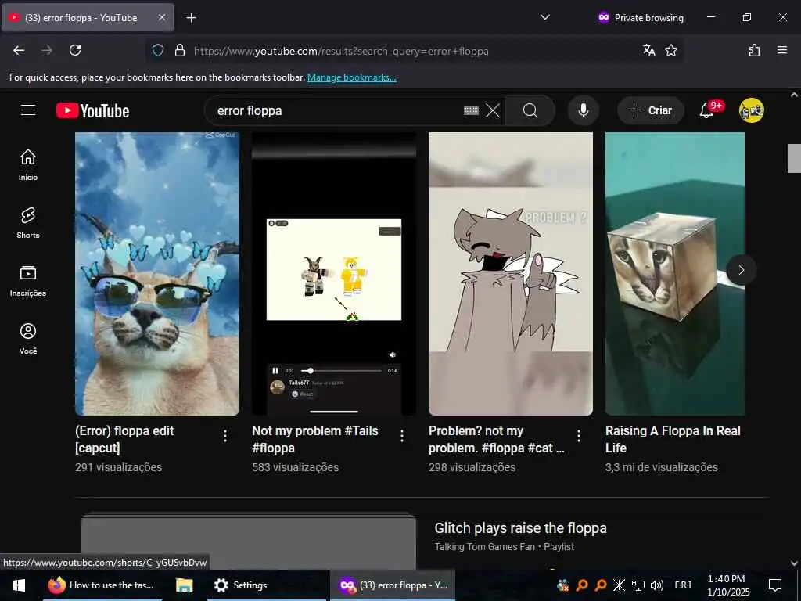Click the 3,3 mi de visualizações text

coord(662,467)
